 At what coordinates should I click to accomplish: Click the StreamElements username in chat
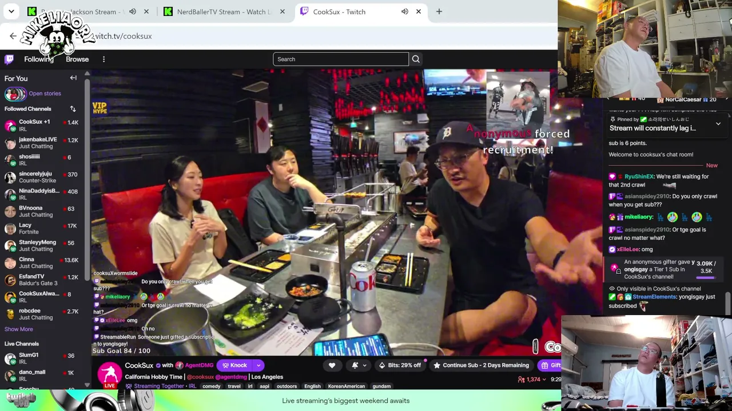click(x=654, y=297)
